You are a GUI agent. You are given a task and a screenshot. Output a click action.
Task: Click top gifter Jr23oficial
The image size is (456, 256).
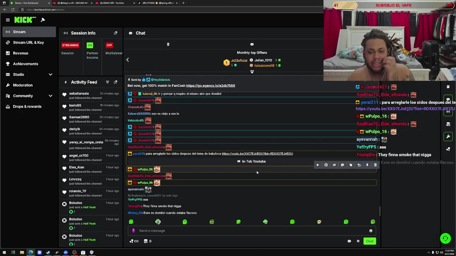(239, 61)
